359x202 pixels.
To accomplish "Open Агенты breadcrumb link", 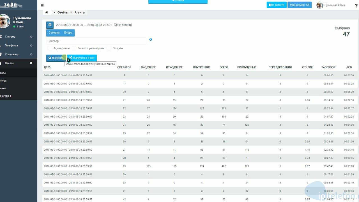I will [80, 12].
